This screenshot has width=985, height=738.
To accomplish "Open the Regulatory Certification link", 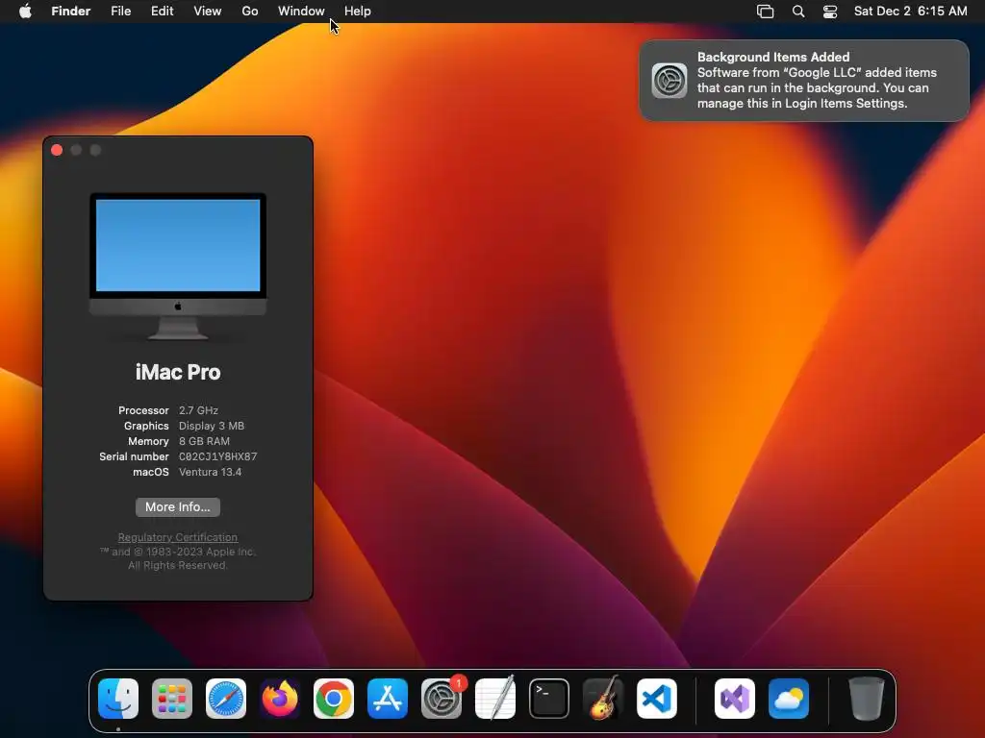I will [x=178, y=537].
